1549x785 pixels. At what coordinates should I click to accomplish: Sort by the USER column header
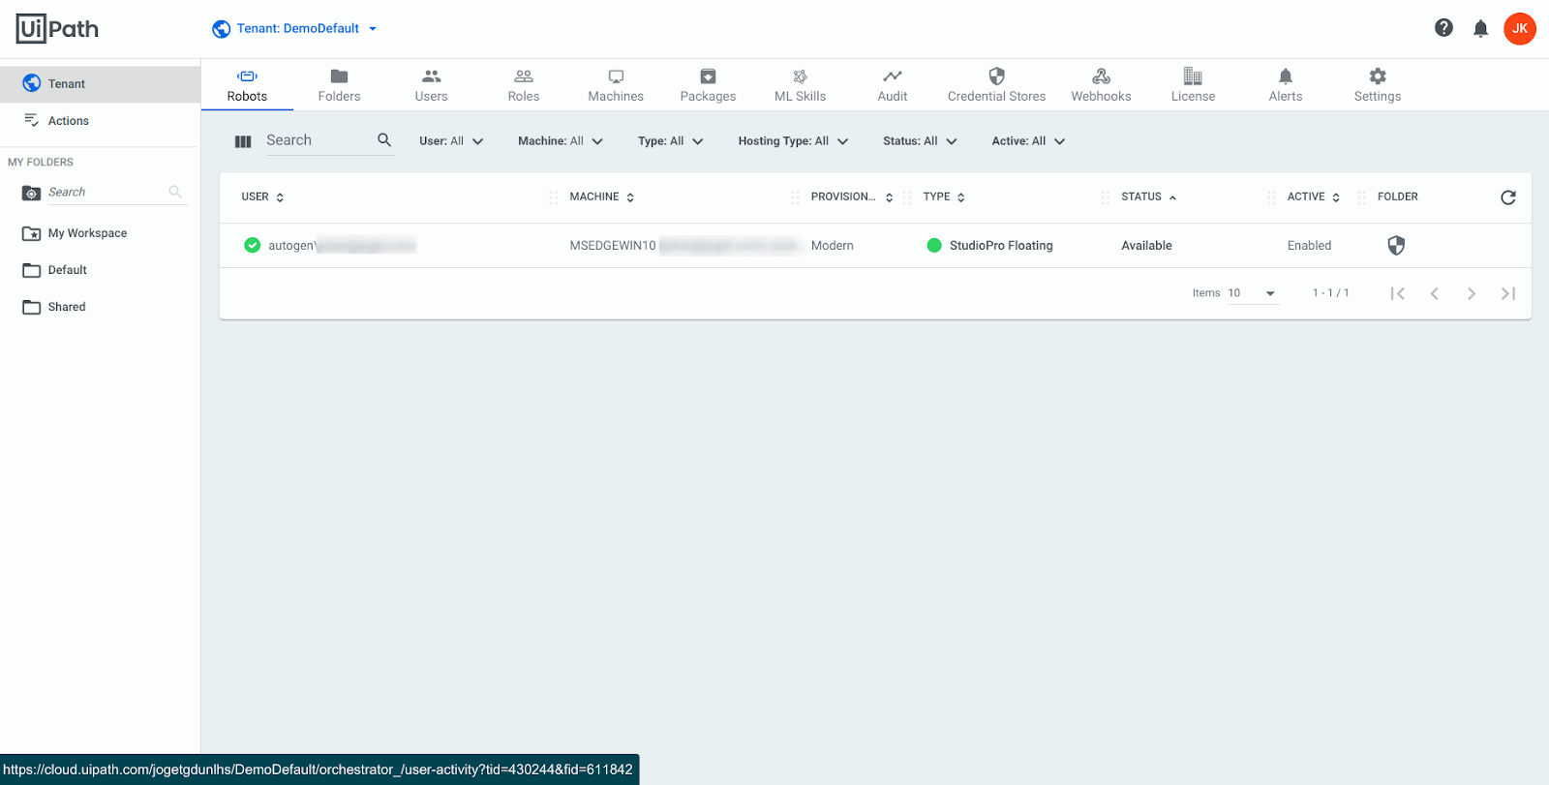[262, 197]
